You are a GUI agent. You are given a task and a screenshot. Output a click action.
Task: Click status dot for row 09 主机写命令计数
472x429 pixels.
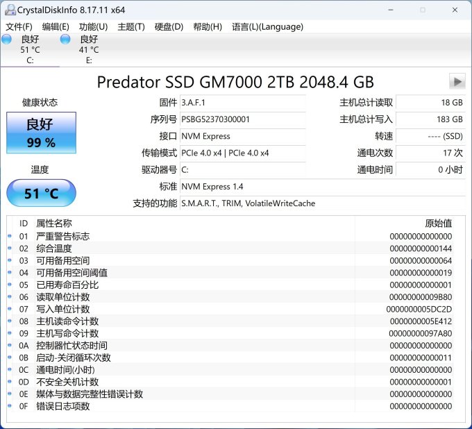[10, 333]
